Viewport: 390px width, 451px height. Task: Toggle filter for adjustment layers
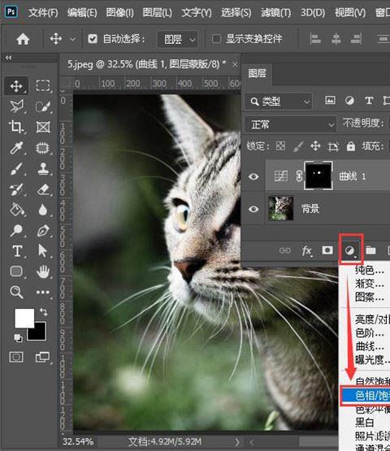tap(349, 101)
